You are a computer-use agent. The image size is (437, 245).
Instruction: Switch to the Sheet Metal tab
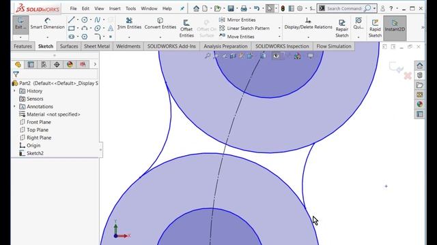[97, 46]
